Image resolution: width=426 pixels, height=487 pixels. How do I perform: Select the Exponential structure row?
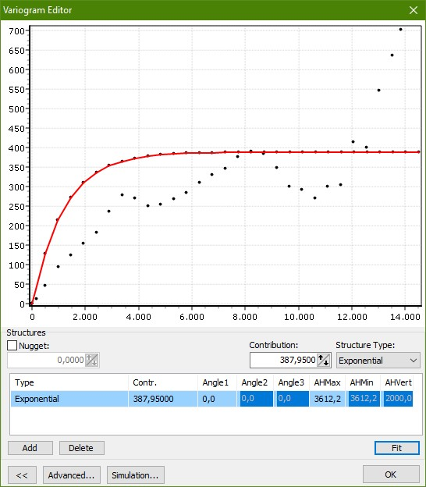tap(211, 399)
